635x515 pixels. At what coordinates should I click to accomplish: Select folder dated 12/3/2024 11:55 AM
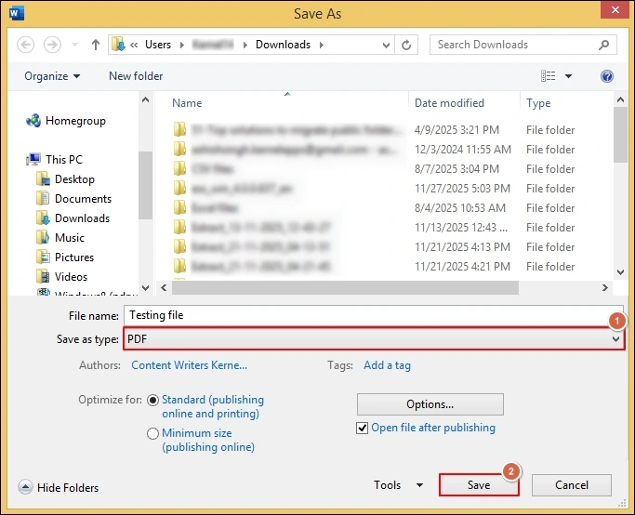click(375, 150)
